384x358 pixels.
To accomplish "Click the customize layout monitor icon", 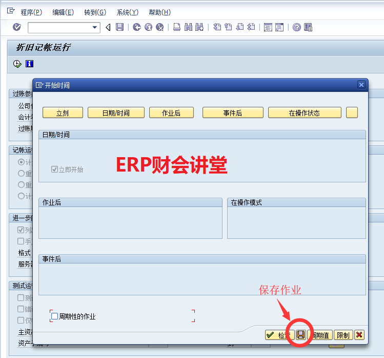I will point(308,27).
